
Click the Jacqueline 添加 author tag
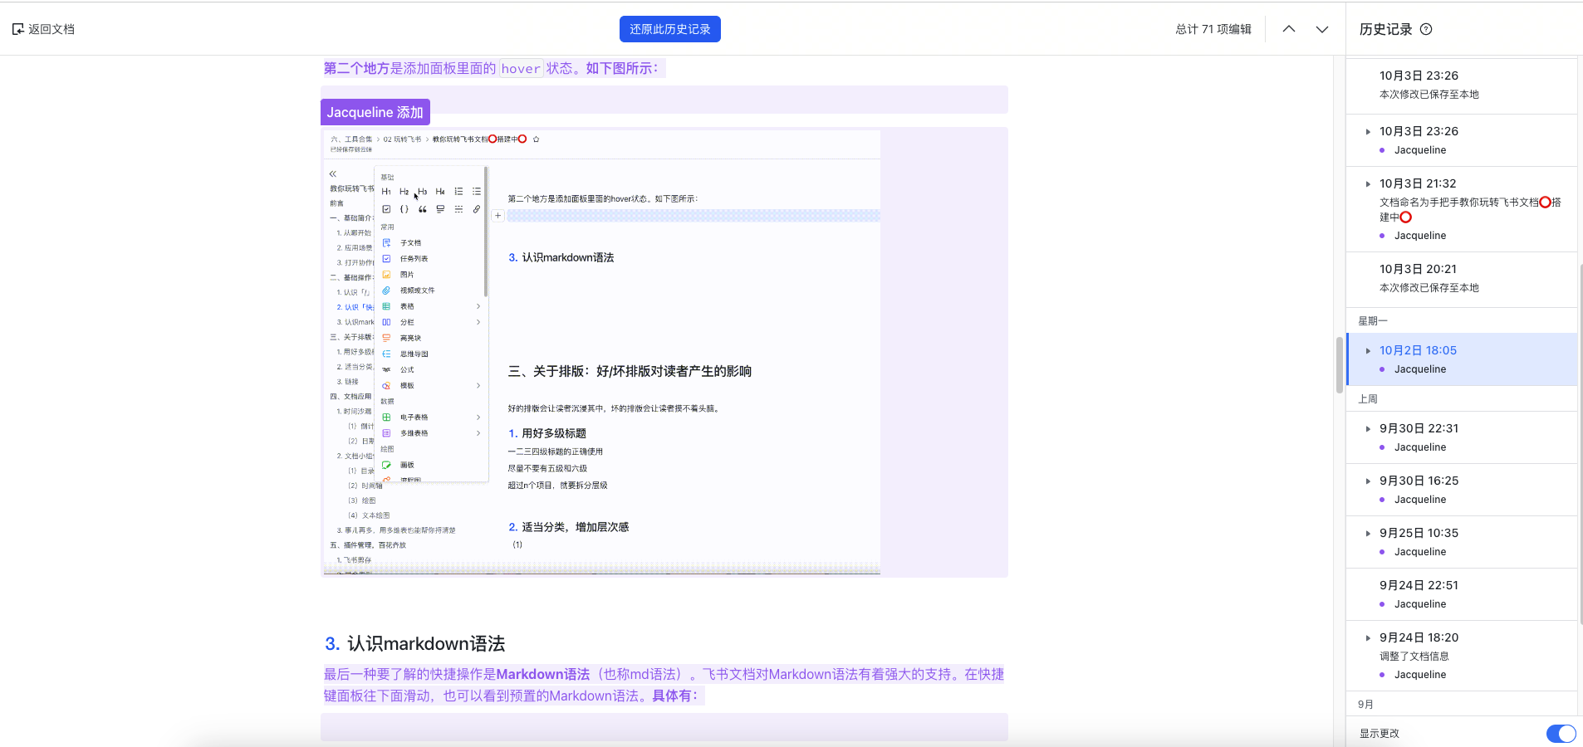pyautogui.click(x=375, y=112)
